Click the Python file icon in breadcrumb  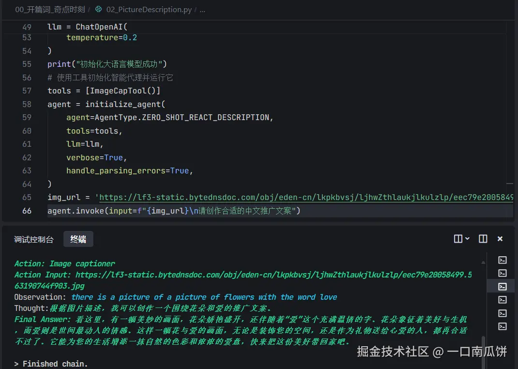[98, 9]
